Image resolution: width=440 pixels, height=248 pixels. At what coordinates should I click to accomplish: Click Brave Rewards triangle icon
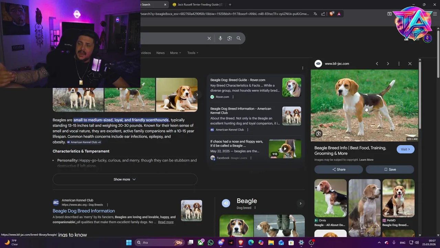[x=339, y=14]
